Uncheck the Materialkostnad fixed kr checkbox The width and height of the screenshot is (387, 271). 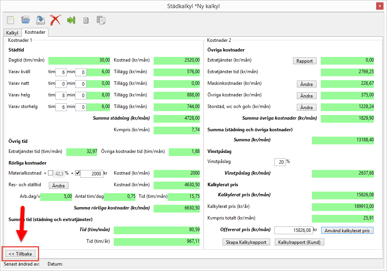click(77, 173)
